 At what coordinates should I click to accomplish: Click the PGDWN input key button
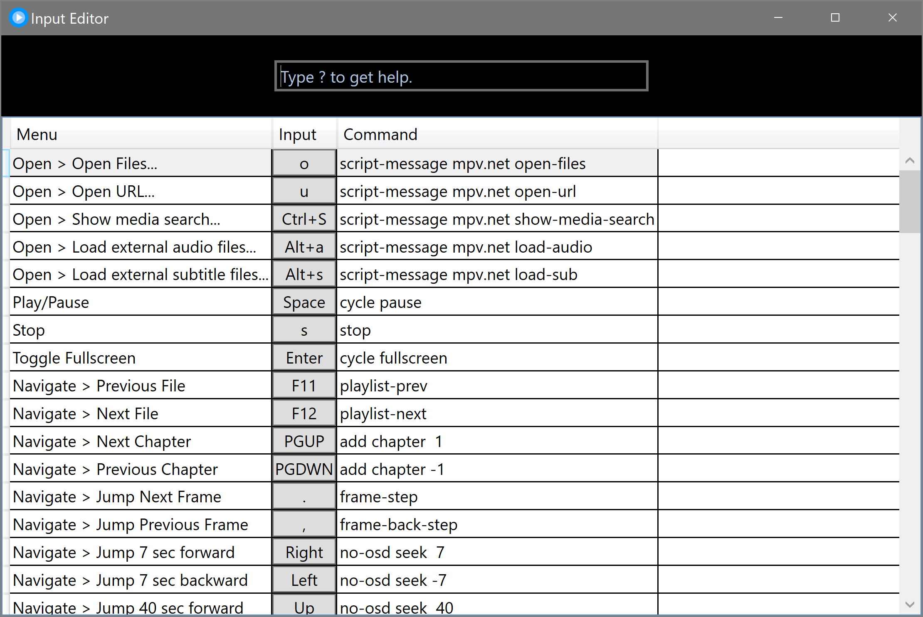pyautogui.click(x=304, y=469)
